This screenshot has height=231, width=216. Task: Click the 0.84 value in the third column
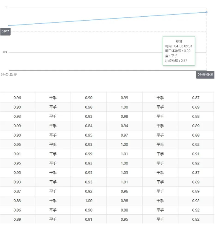coord(88,126)
